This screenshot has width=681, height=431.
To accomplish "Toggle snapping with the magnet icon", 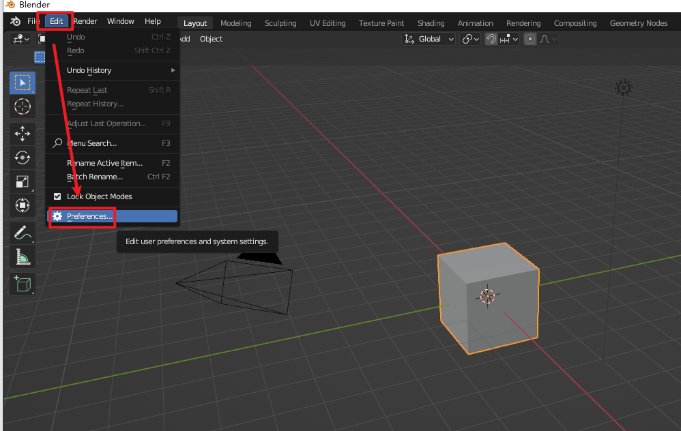I will [x=491, y=40].
